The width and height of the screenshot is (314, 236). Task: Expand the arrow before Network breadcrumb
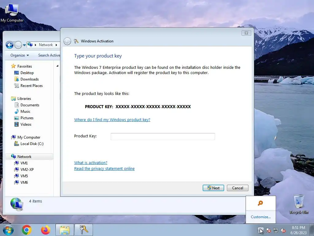[x=36, y=45]
